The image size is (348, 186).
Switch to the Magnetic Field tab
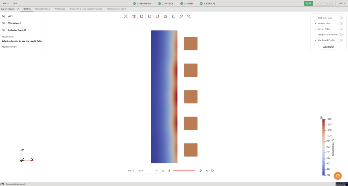point(43,9)
